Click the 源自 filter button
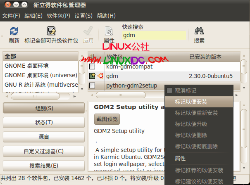 pyautogui.click(x=44, y=137)
